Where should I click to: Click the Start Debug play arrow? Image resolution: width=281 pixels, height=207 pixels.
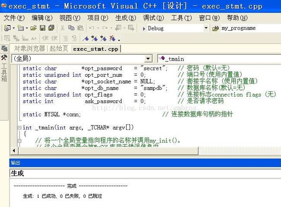(144, 29)
